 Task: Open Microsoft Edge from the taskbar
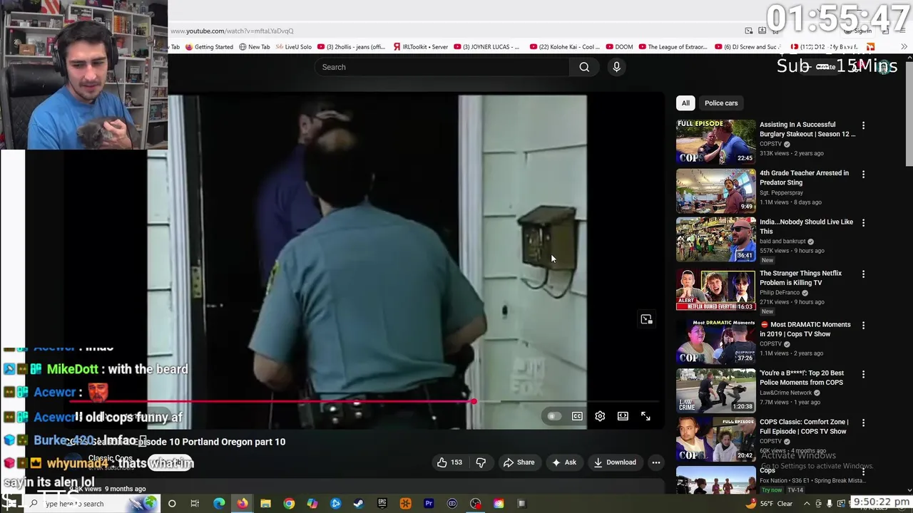219,504
